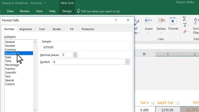Expand the Format dropdown arrow in Cells group
Viewport: 199px width, 112px height.
173,33
